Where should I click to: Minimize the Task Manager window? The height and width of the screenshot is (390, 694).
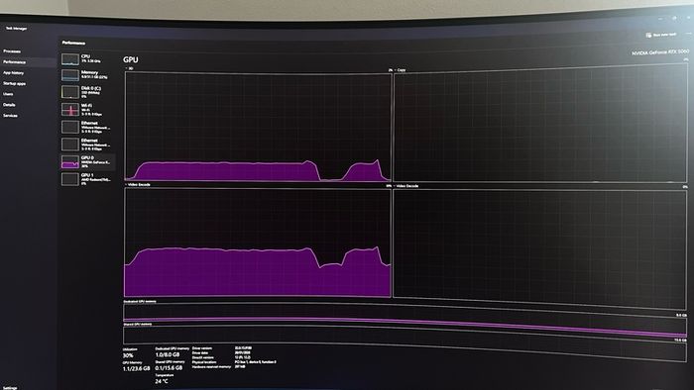pos(660,19)
